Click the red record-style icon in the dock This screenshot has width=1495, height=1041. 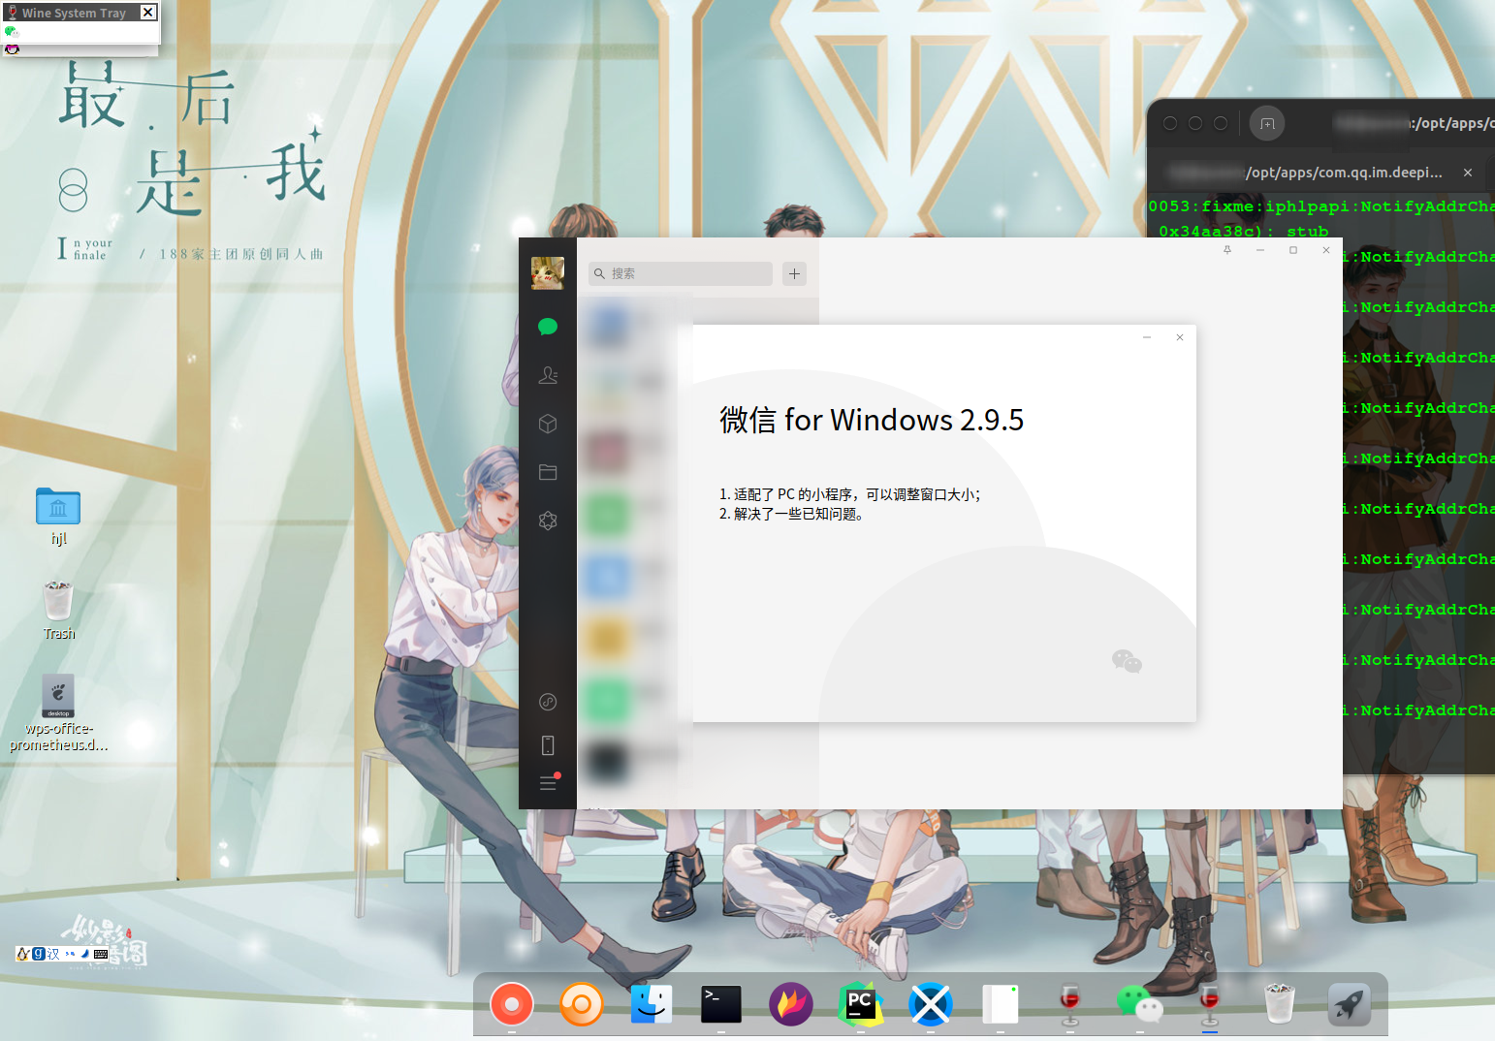(512, 1004)
